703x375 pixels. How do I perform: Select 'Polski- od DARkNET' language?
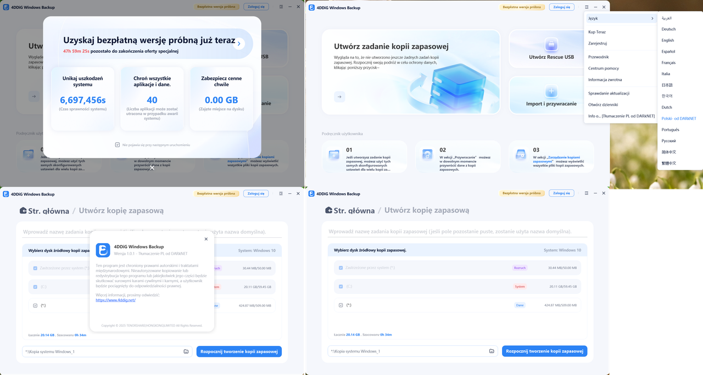click(x=680, y=119)
